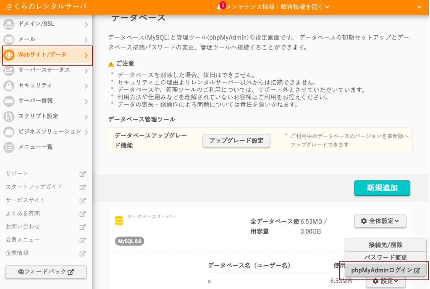Open the 企業情報 link

pyautogui.click(x=17, y=253)
